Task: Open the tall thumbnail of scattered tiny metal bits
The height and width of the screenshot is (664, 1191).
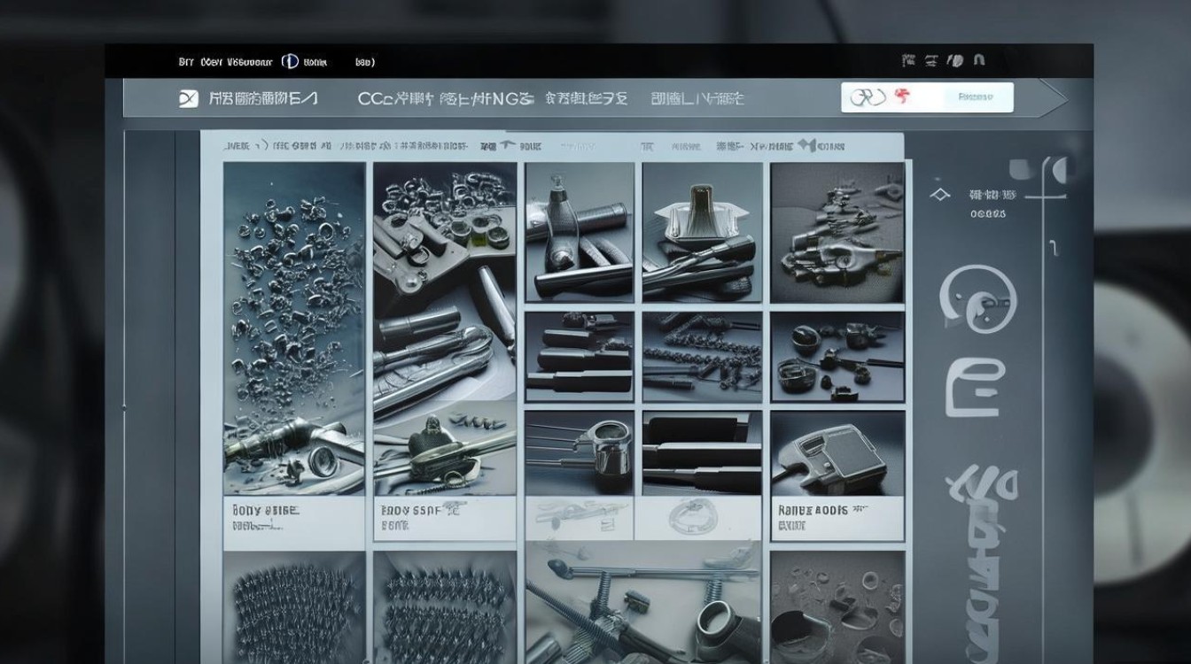Action: coord(294,329)
